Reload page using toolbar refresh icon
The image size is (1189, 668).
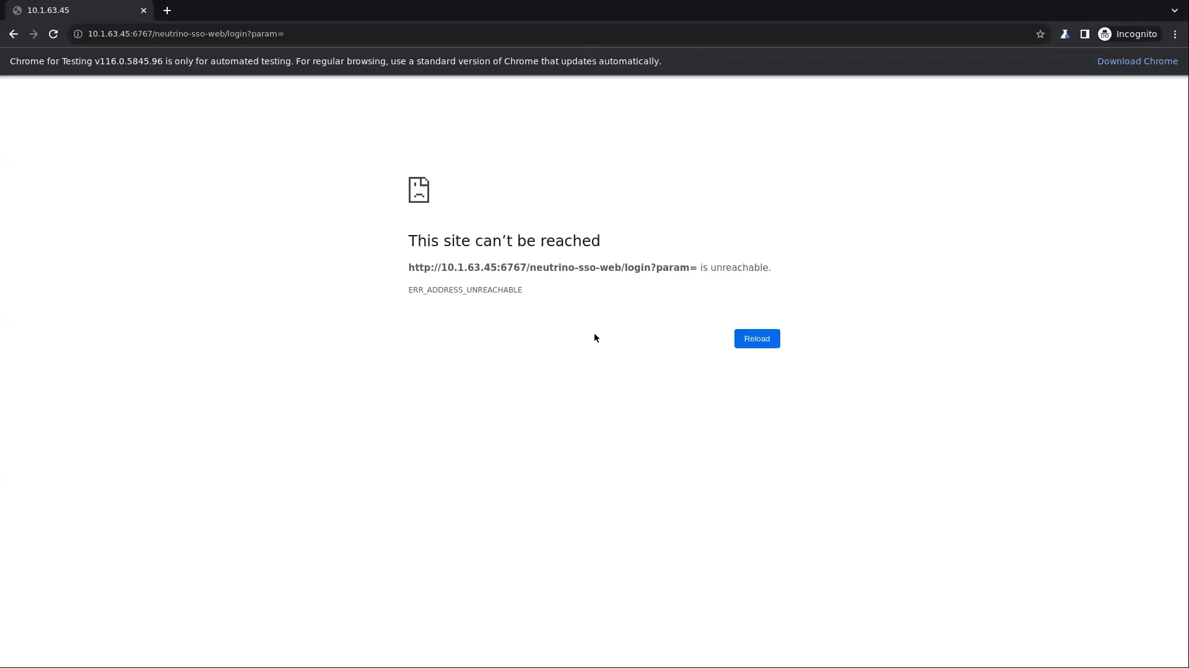[x=53, y=34]
